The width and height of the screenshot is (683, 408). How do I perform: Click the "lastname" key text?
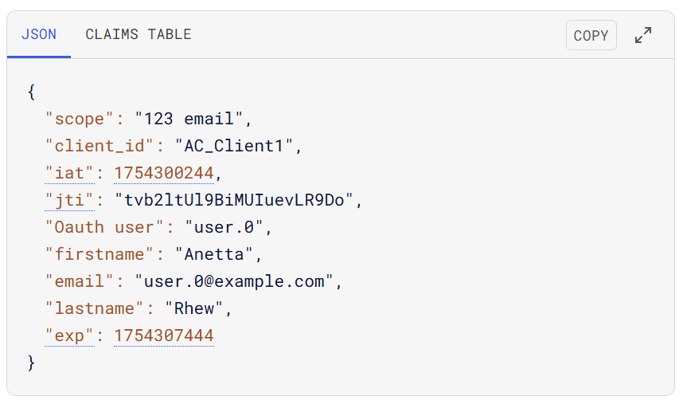click(95, 308)
